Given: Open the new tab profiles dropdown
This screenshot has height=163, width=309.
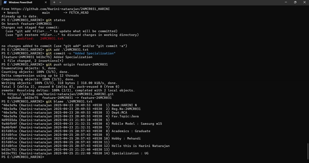Looking at the screenshot, I should click(x=60, y=2).
